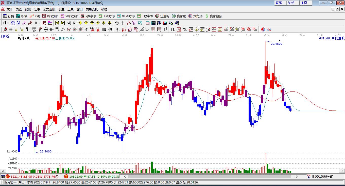This screenshot has height=186, width=345.
Task: Click the percent sign tool icon
Action: click(185, 29)
